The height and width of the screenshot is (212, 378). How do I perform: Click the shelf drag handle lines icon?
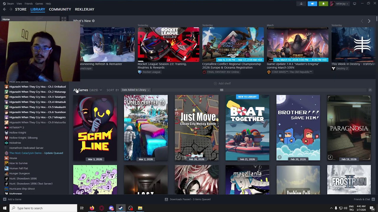click(x=221, y=90)
